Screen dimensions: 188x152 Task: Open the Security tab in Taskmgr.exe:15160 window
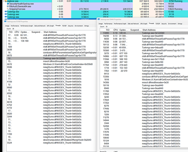pos(70,26)
